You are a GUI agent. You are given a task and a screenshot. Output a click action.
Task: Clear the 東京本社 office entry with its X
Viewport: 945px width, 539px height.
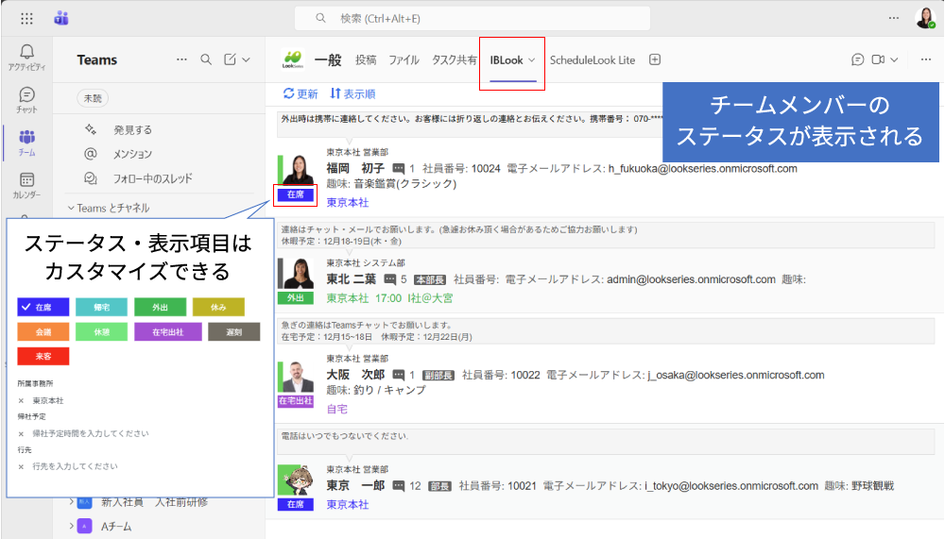coord(21,400)
